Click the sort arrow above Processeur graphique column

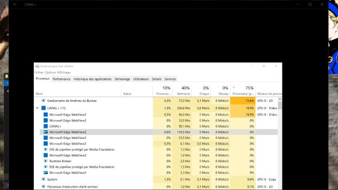[234, 87]
